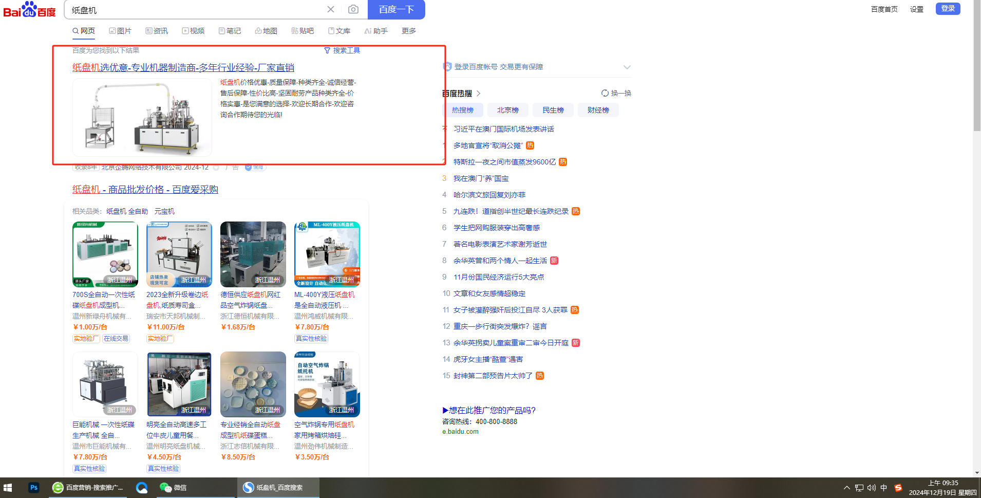Click the paper plate machine ad image
The height and width of the screenshot is (498, 981).
[142, 117]
